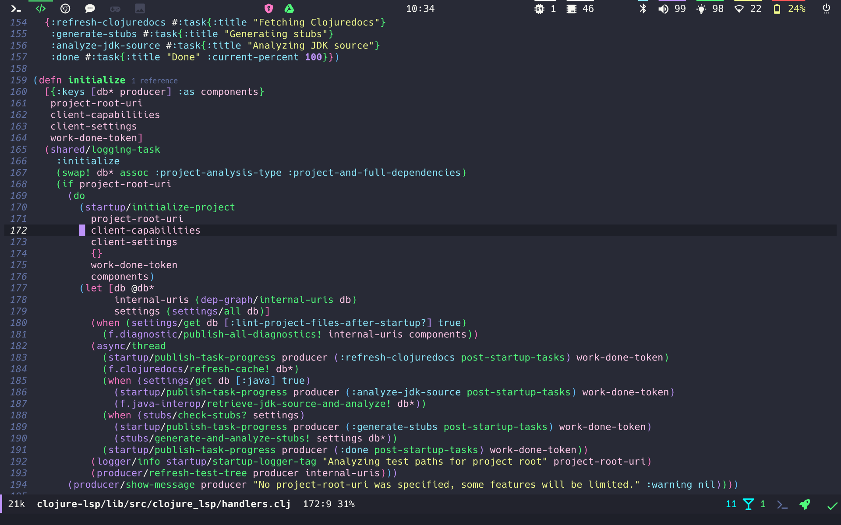Click the memory usage icon
The height and width of the screenshot is (525, 841).
[572, 9]
